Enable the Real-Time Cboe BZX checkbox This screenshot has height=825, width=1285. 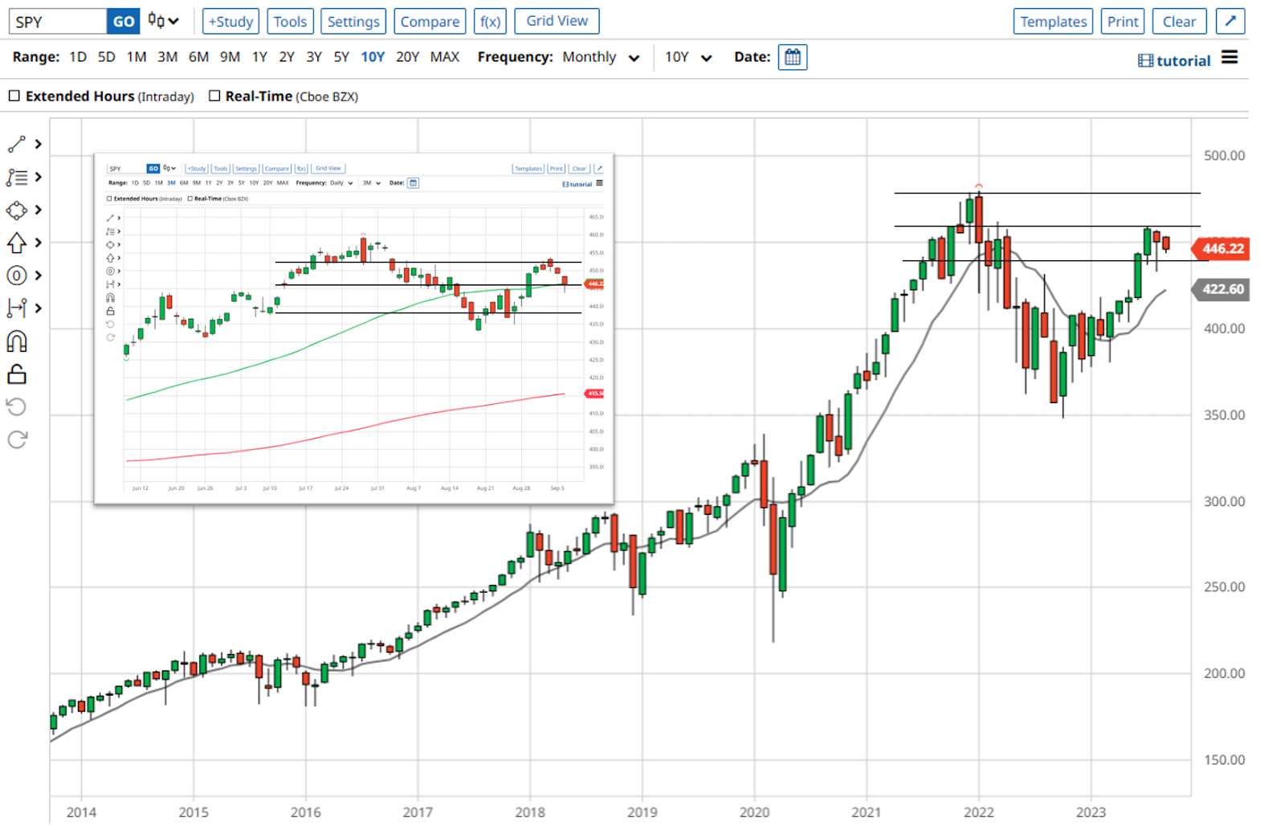coord(214,96)
